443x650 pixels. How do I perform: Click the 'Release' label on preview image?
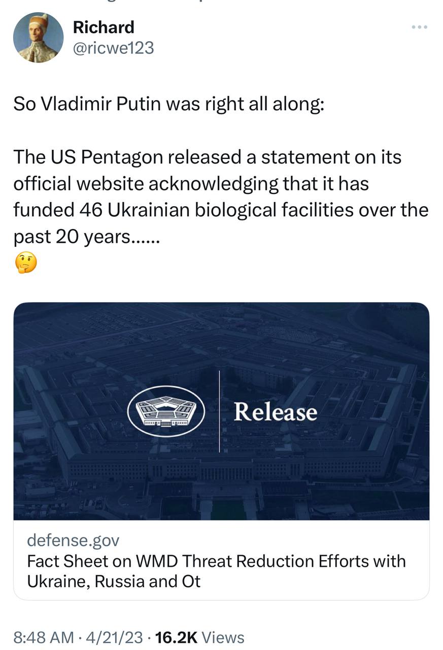(275, 412)
